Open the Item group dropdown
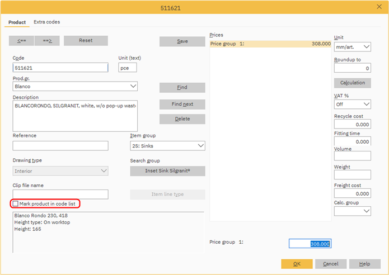 click(200, 146)
